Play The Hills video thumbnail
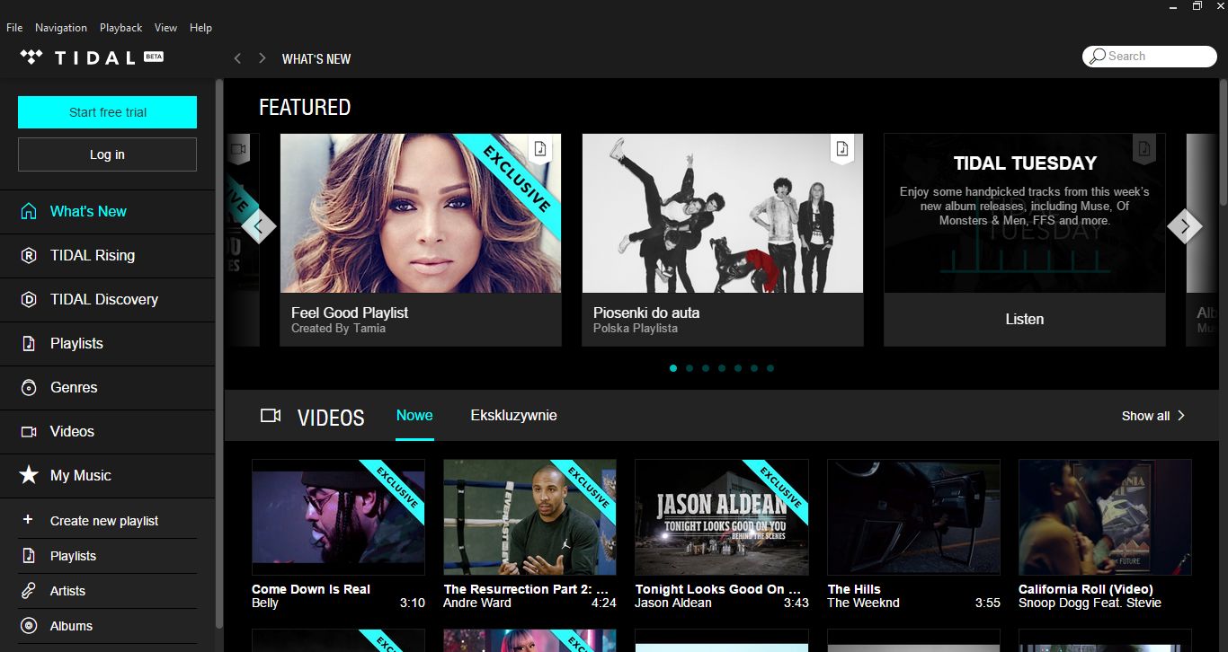This screenshot has height=652, width=1228. [x=913, y=517]
